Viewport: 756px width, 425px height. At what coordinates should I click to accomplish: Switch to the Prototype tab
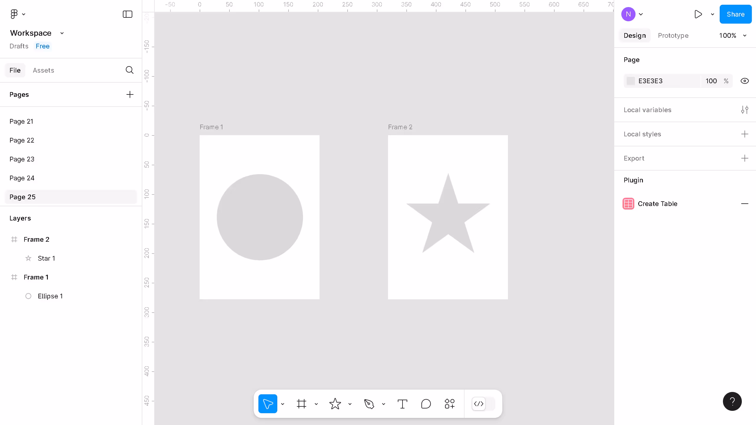[673, 35]
